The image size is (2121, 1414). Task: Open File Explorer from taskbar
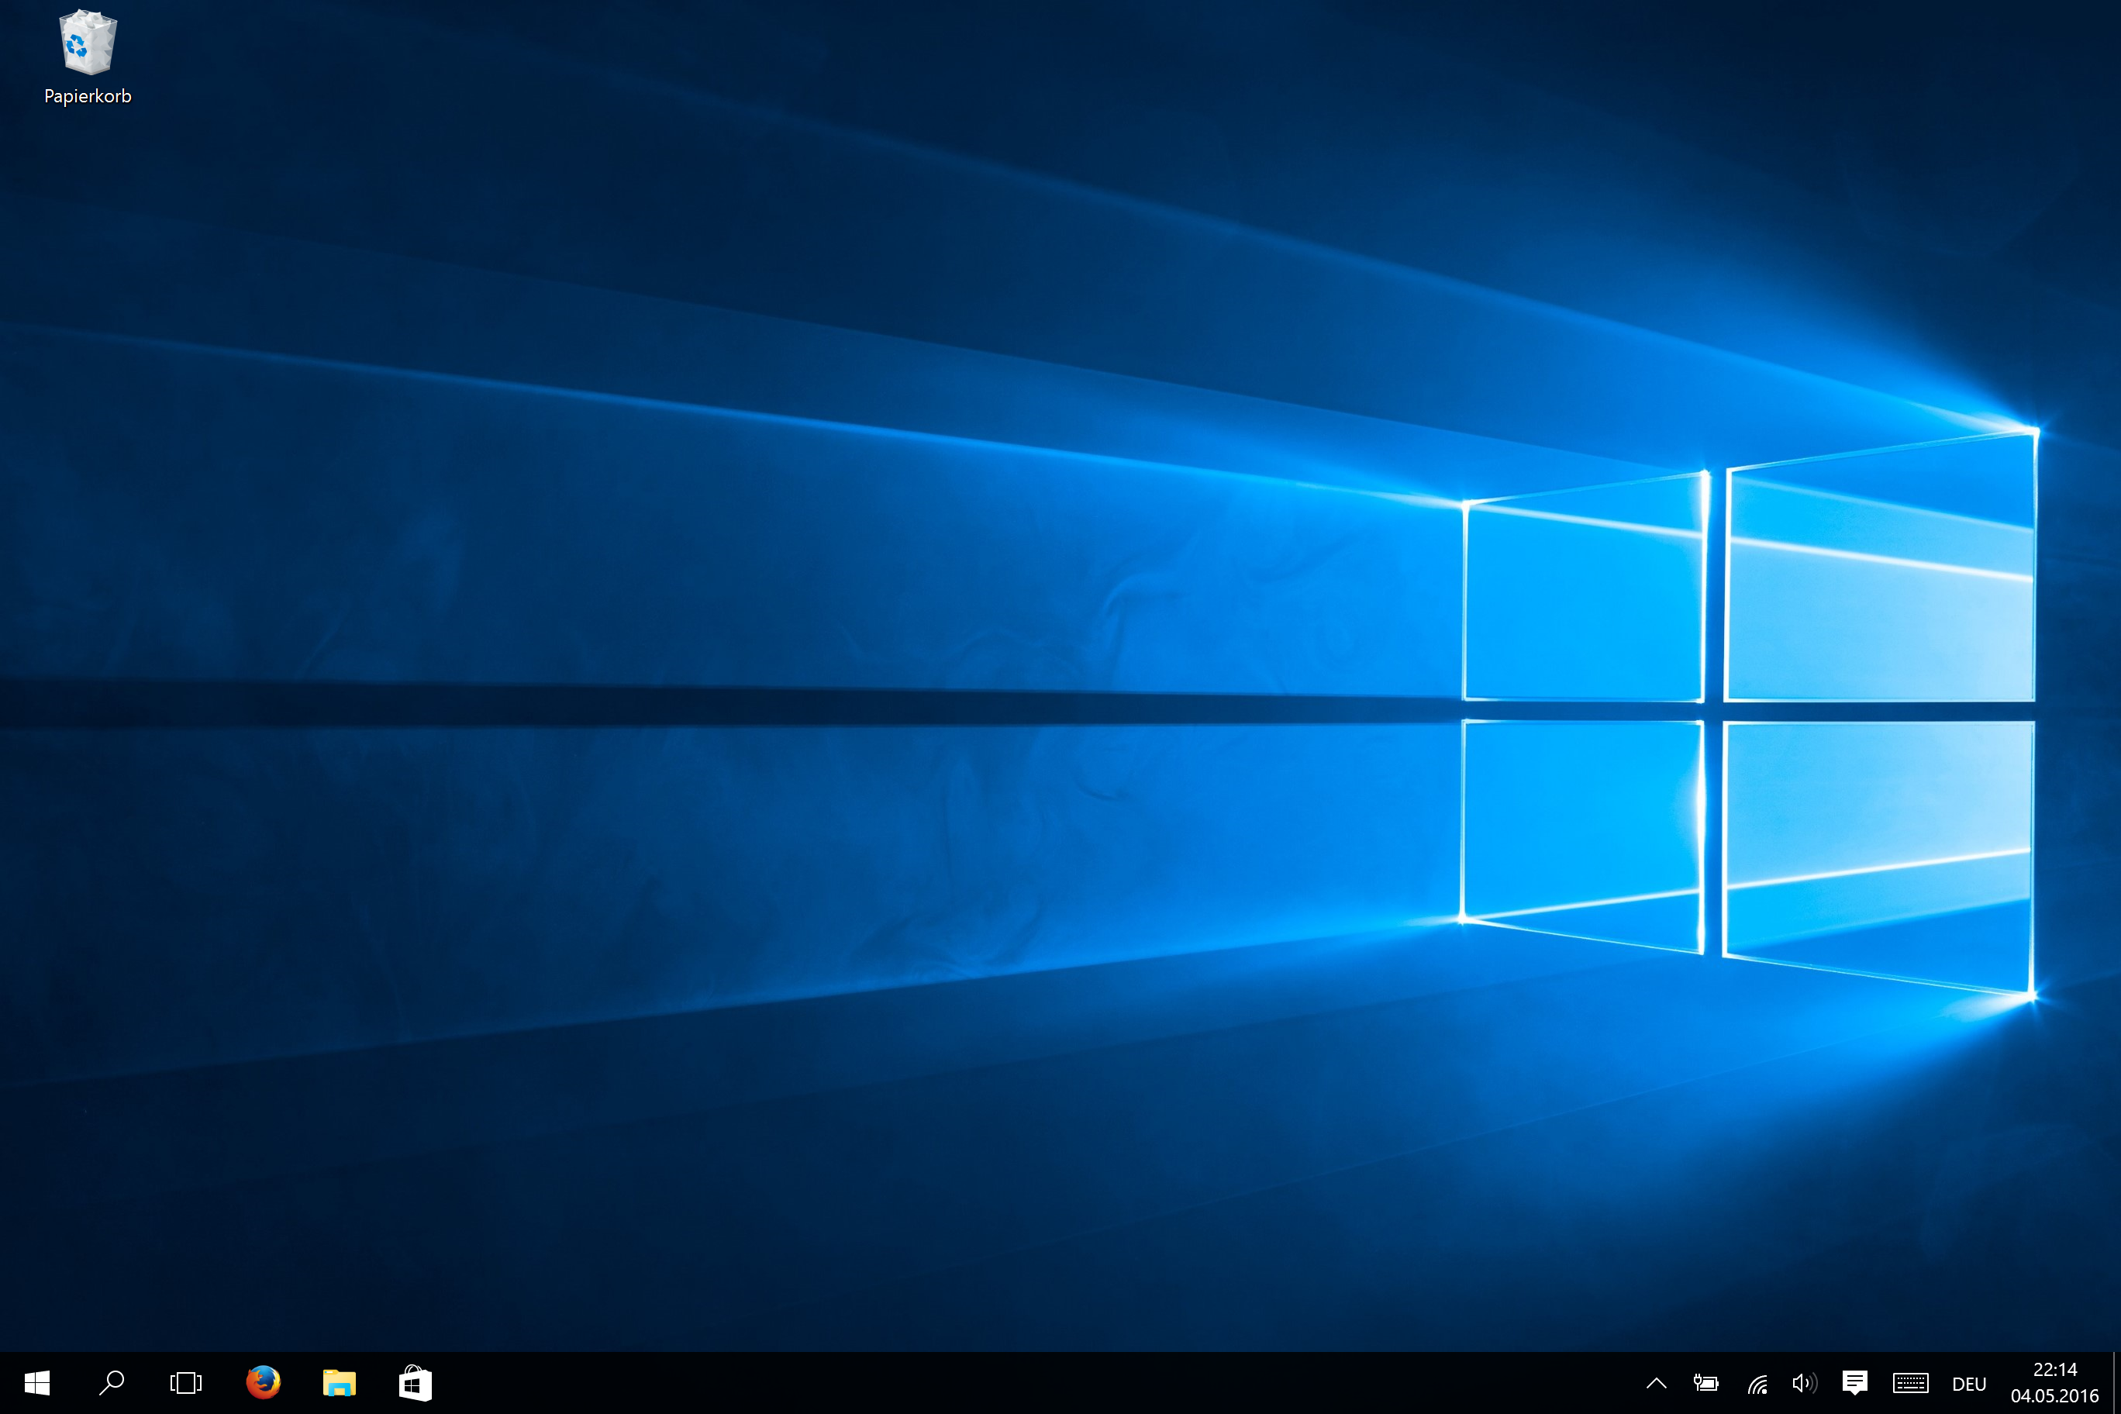click(x=339, y=1382)
